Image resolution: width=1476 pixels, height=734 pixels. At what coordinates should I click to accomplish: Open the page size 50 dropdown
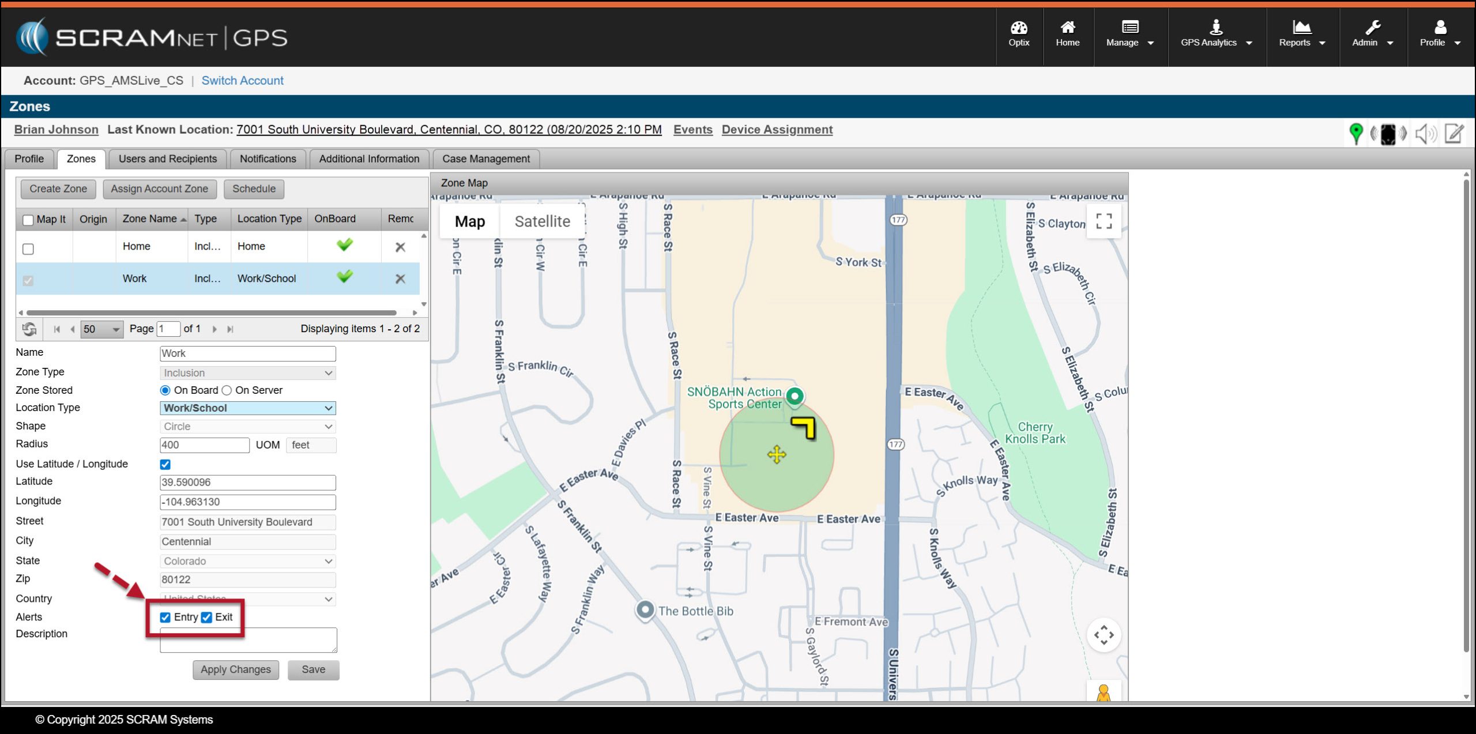click(x=102, y=329)
